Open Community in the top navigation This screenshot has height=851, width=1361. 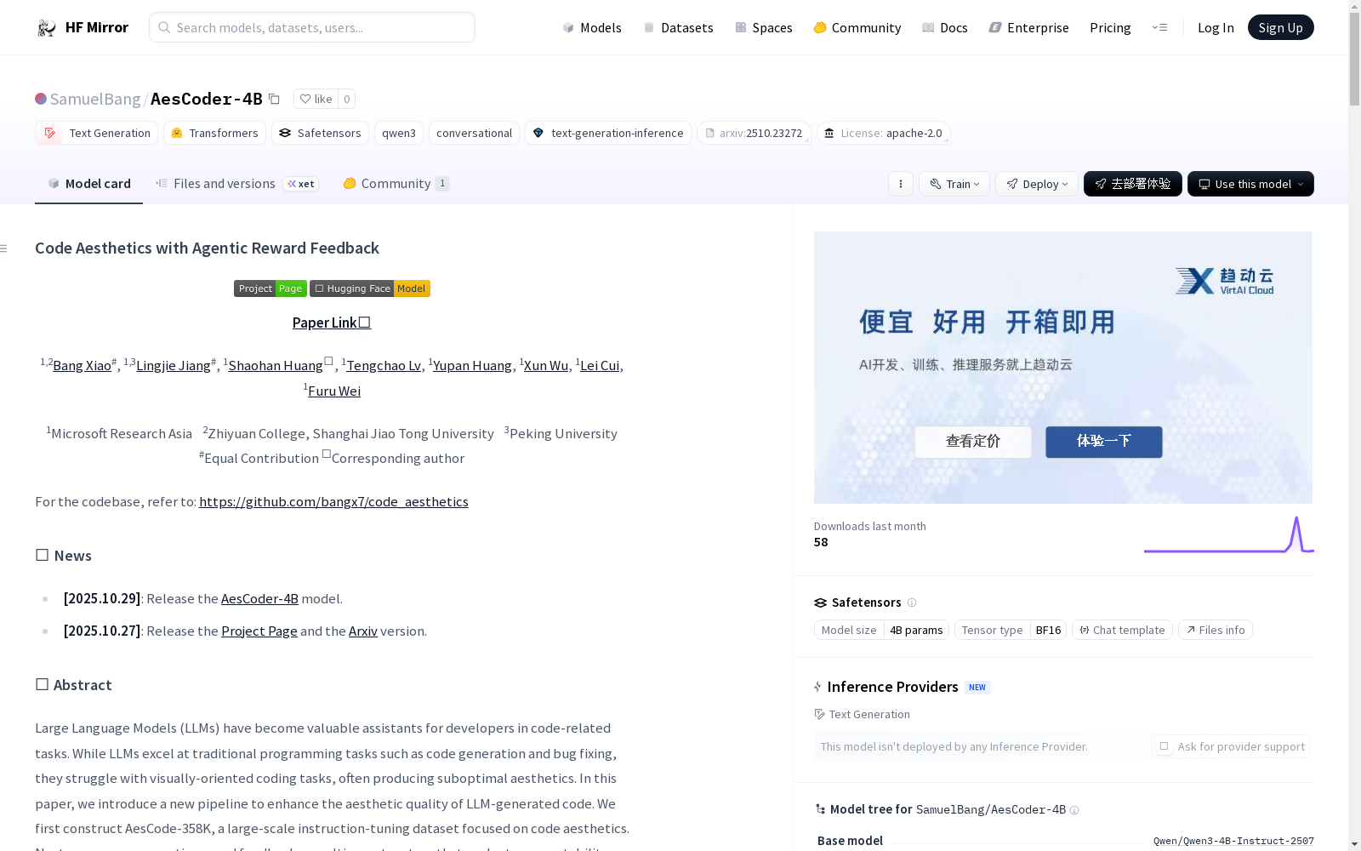857,28
